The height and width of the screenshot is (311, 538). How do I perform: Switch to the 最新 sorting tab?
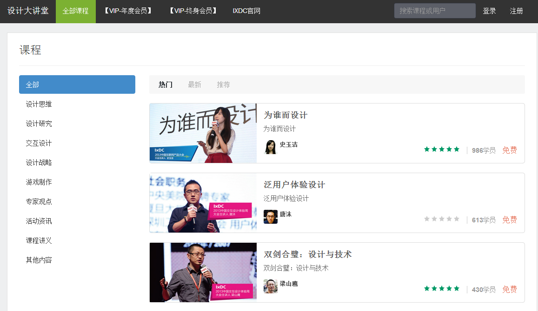tap(194, 84)
